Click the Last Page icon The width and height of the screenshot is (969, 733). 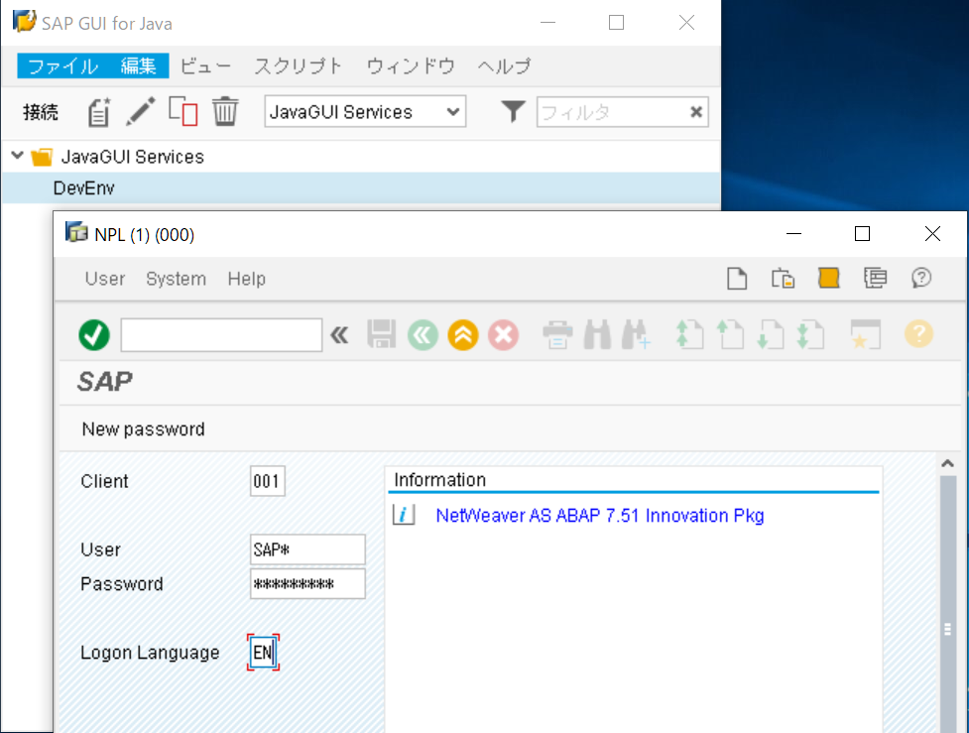[810, 334]
